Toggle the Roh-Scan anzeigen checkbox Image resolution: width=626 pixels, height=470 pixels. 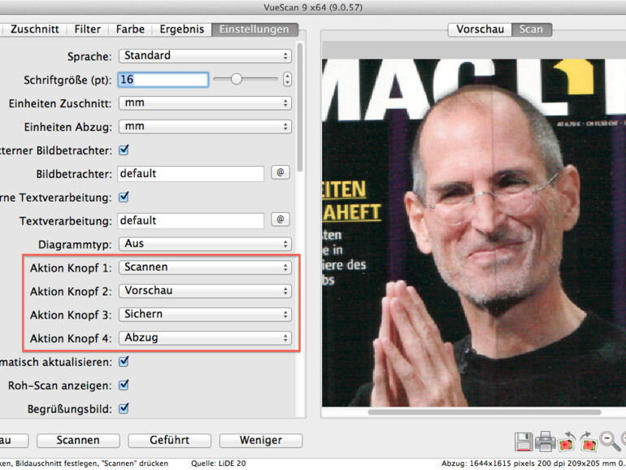124,385
